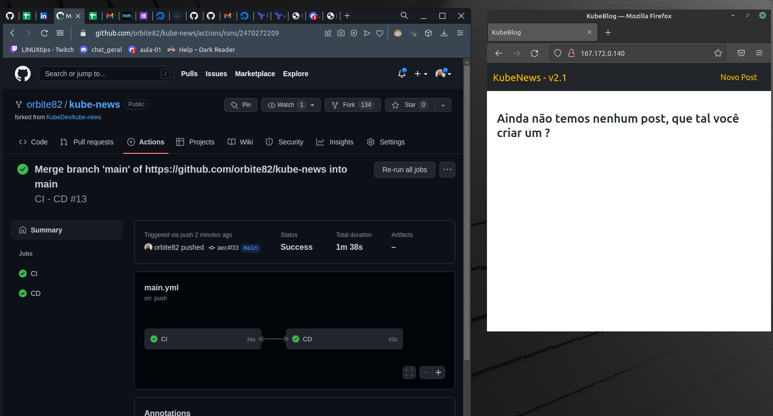Star the kube-news repository

click(x=410, y=105)
